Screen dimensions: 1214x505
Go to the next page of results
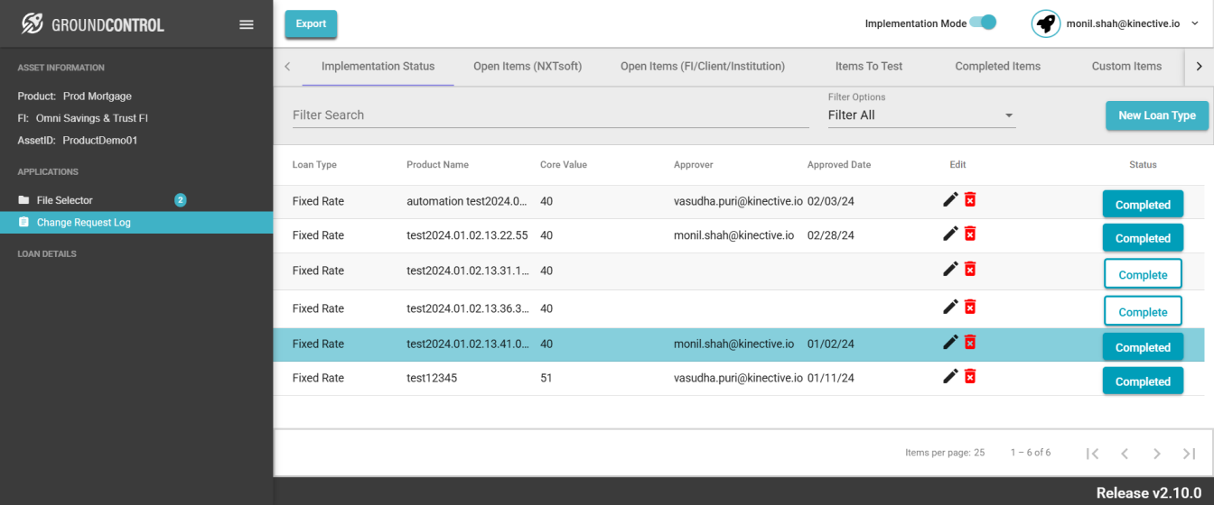coord(1156,454)
